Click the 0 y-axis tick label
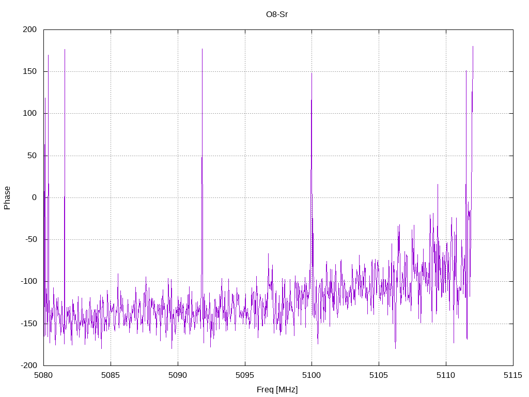Viewport: 529px width, 397px height. point(35,197)
